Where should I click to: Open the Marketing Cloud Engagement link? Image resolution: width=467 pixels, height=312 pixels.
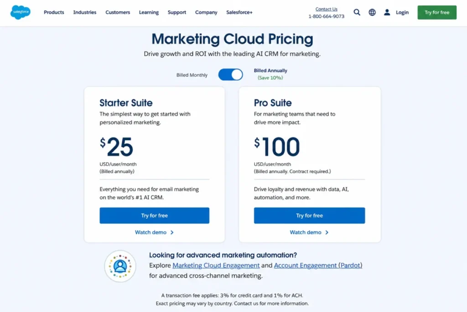click(216, 265)
